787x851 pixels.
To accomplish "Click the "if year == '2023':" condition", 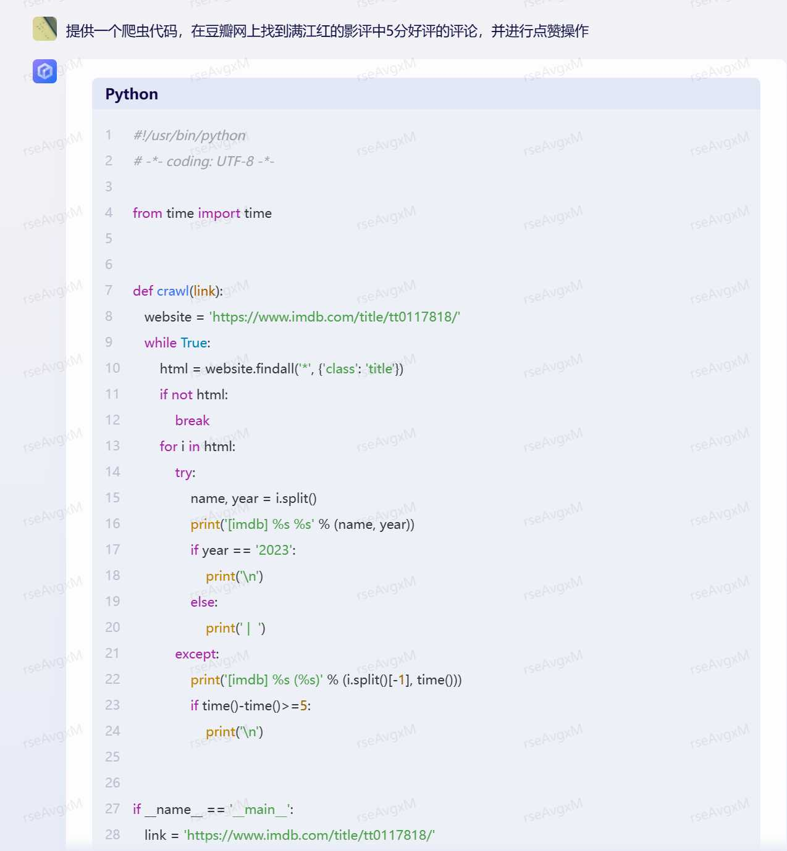I will tap(243, 550).
